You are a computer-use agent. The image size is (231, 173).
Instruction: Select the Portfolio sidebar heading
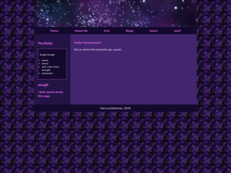click(45, 43)
